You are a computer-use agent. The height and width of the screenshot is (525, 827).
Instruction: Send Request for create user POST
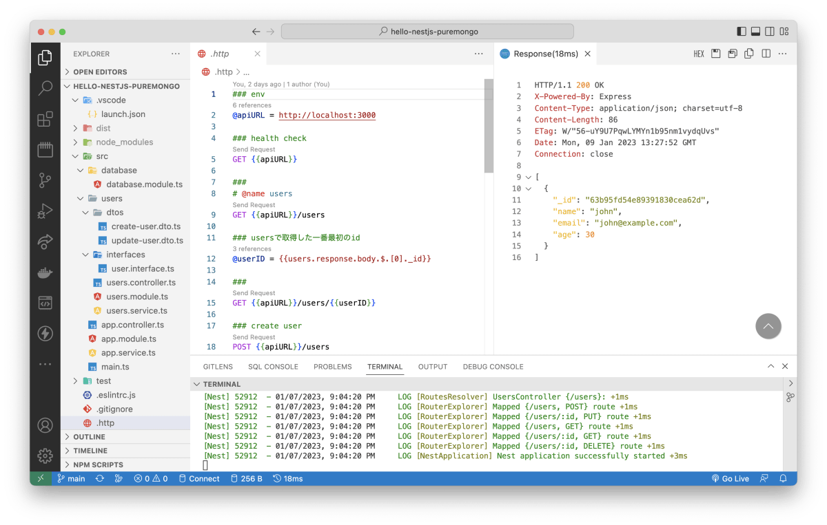tap(254, 337)
